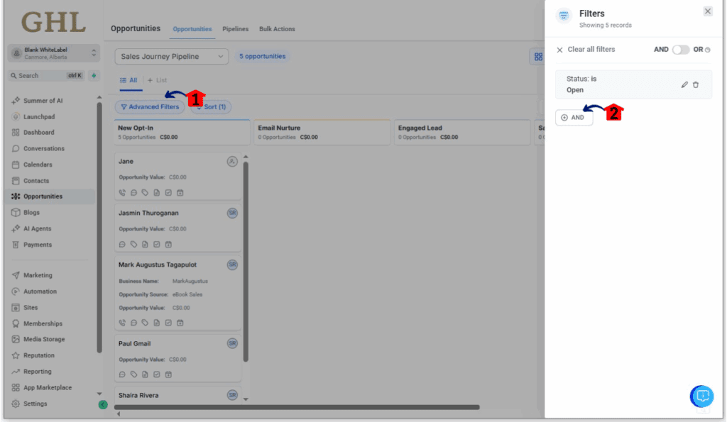Click the New Opt-In stage header

tap(182, 133)
